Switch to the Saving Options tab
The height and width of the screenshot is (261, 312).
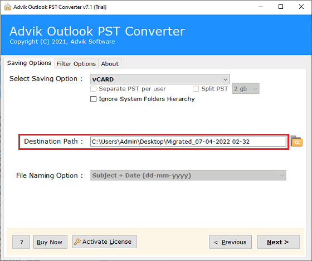[x=29, y=63]
